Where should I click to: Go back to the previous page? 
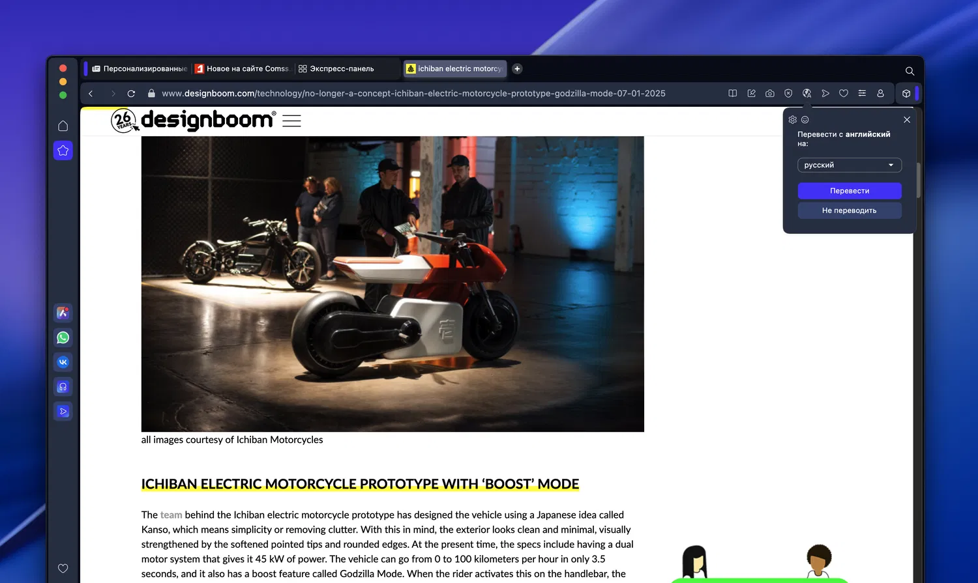click(x=91, y=94)
